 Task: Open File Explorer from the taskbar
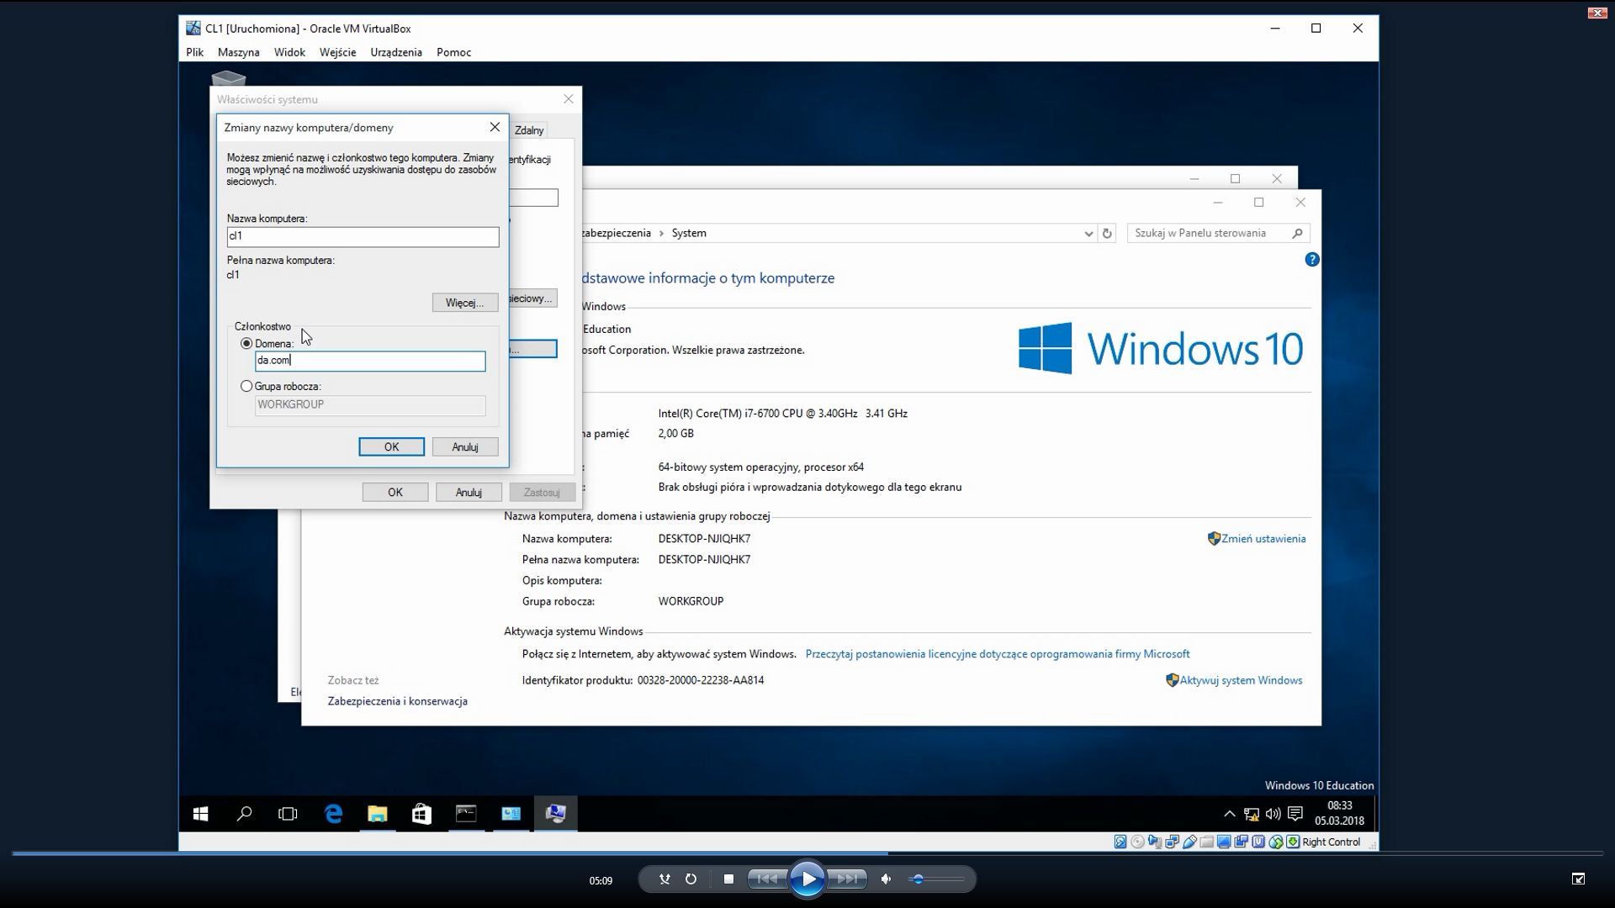tap(377, 814)
